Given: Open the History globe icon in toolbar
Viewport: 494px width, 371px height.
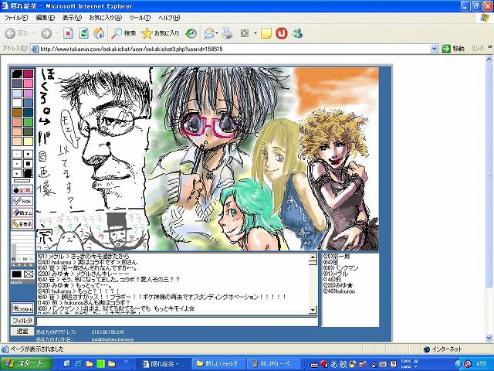Looking at the screenshot, I should [x=191, y=33].
